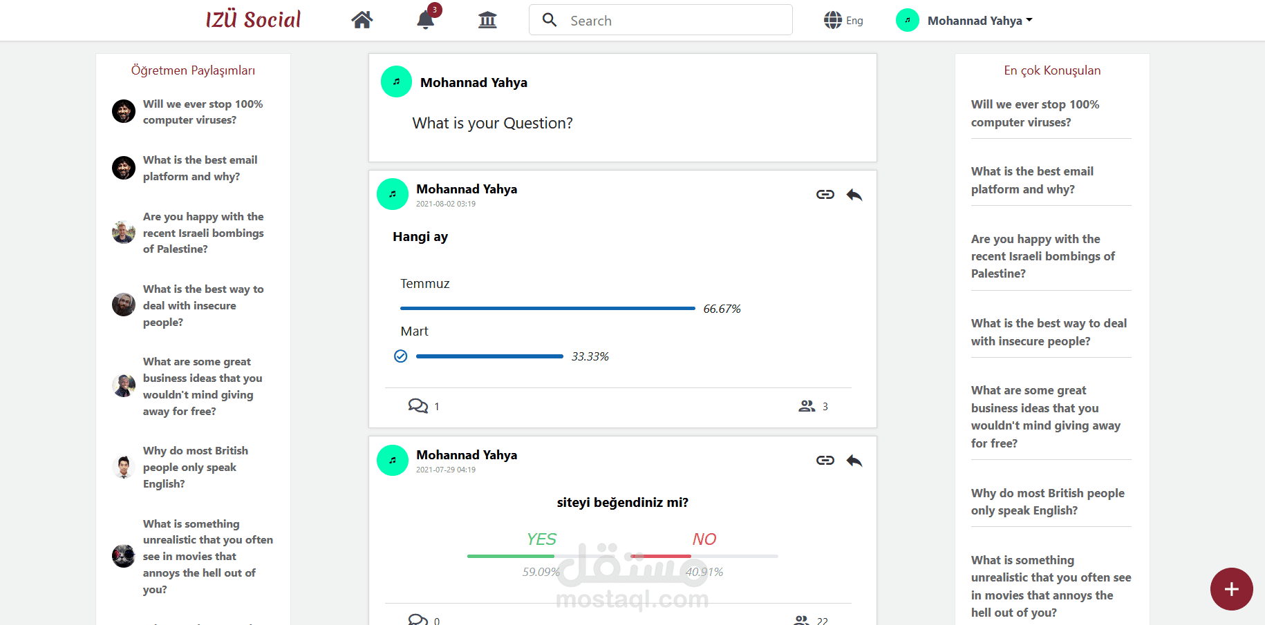Click IZÜ Social logo

[254, 20]
